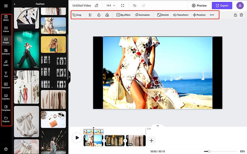
Task: Open the Subtitles tool
Action: coord(6,97)
